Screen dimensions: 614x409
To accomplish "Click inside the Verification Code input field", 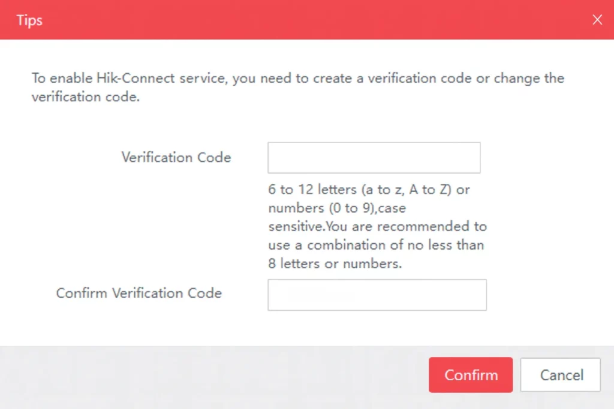I will [x=374, y=157].
